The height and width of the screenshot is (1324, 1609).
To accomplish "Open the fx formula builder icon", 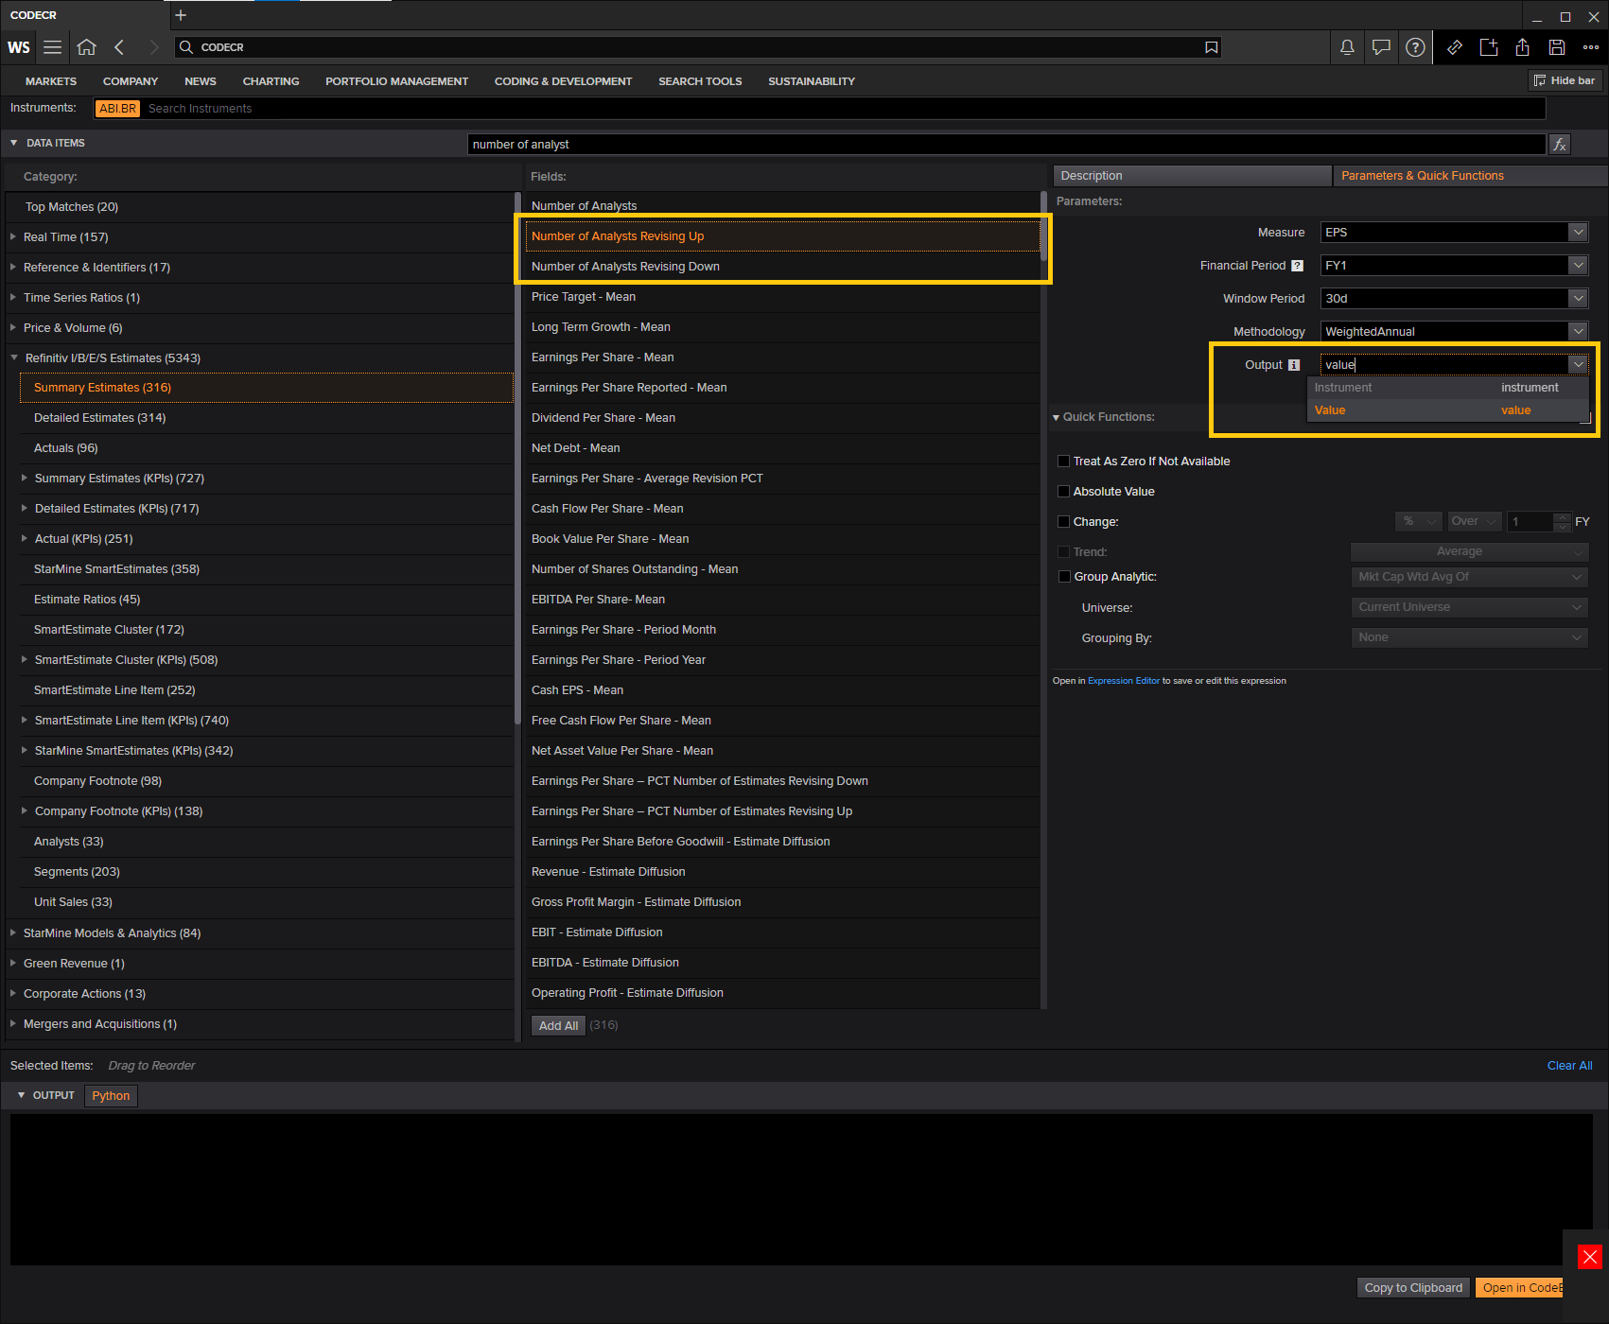I will [1560, 145].
